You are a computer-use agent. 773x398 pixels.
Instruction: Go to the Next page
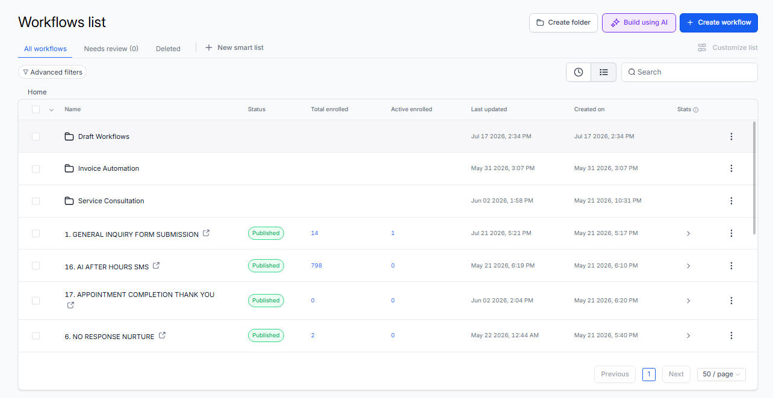(676, 374)
